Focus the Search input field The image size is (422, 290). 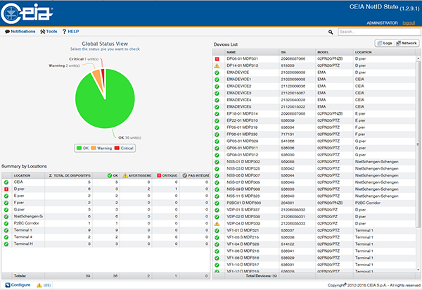pos(379,32)
